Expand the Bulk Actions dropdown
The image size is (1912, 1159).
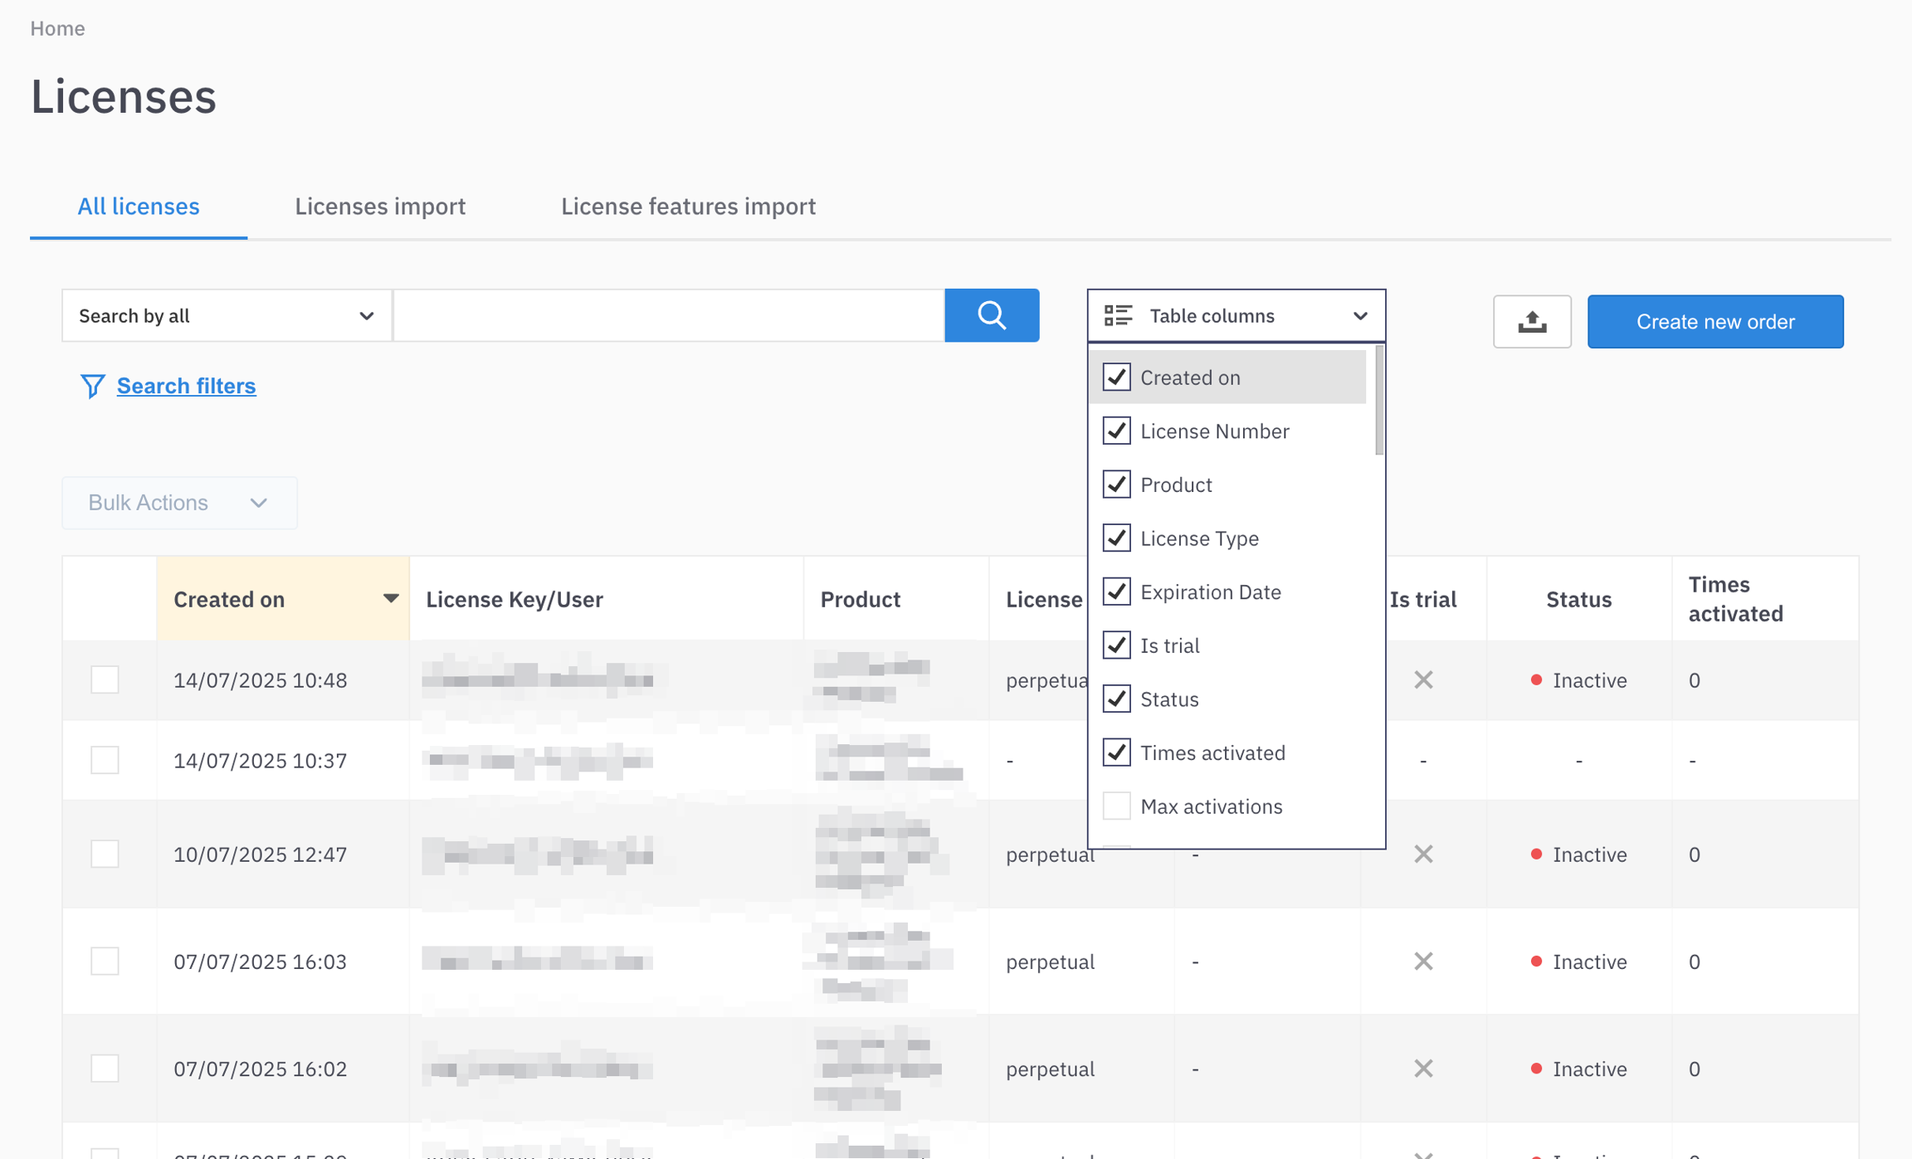pyautogui.click(x=179, y=503)
